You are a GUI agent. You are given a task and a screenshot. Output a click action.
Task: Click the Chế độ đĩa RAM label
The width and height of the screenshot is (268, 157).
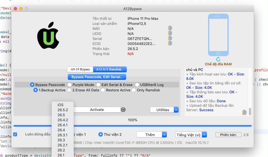[x=218, y=64]
